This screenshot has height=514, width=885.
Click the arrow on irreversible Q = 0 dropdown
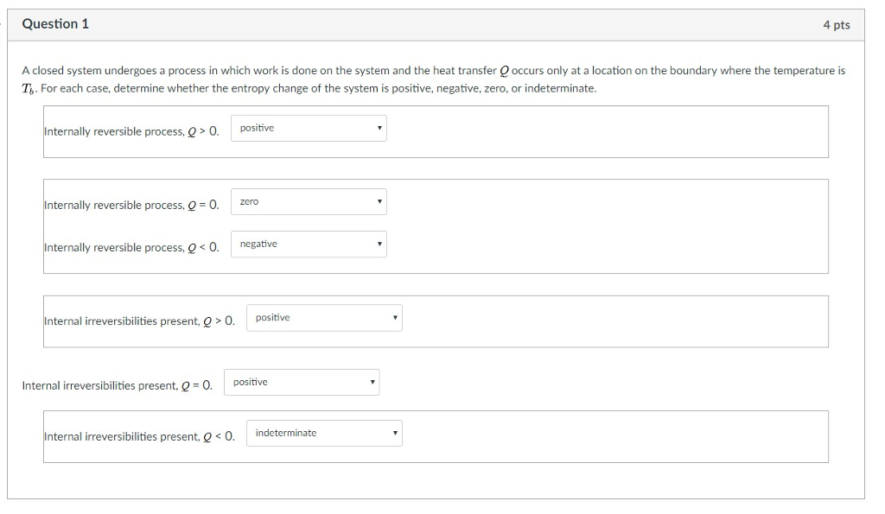[372, 382]
